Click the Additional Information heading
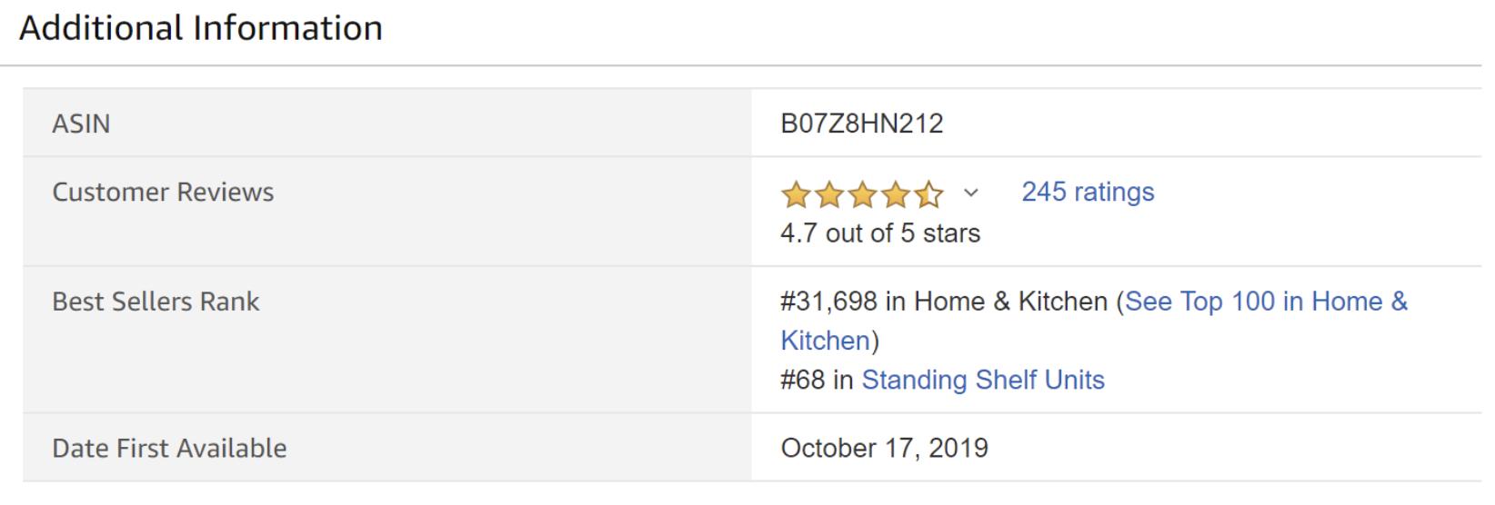The height and width of the screenshot is (505, 1495). click(201, 28)
